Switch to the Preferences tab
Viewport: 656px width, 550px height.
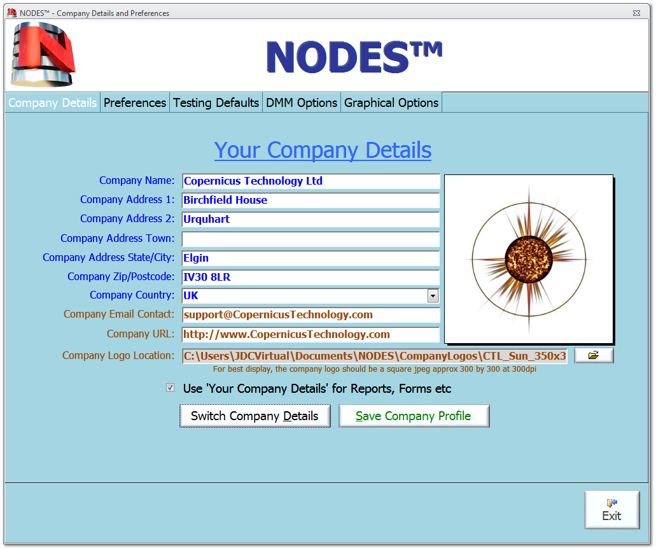click(x=134, y=102)
